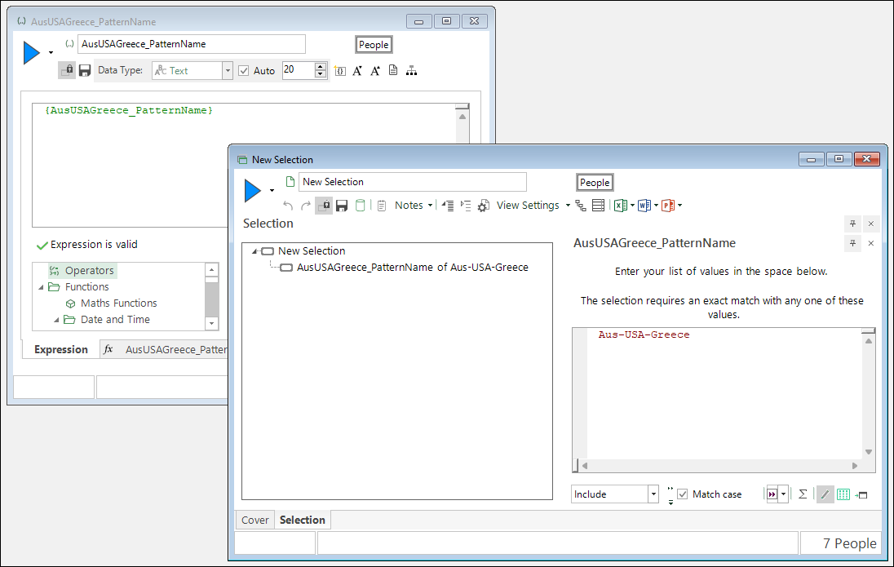Click the green grid icon by Match case
This screenshot has height=567, width=894.
(x=843, y=494)
